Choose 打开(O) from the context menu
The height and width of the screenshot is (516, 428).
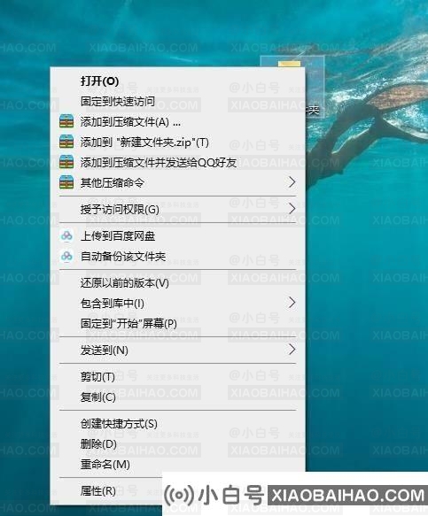[x=177, y=81]
